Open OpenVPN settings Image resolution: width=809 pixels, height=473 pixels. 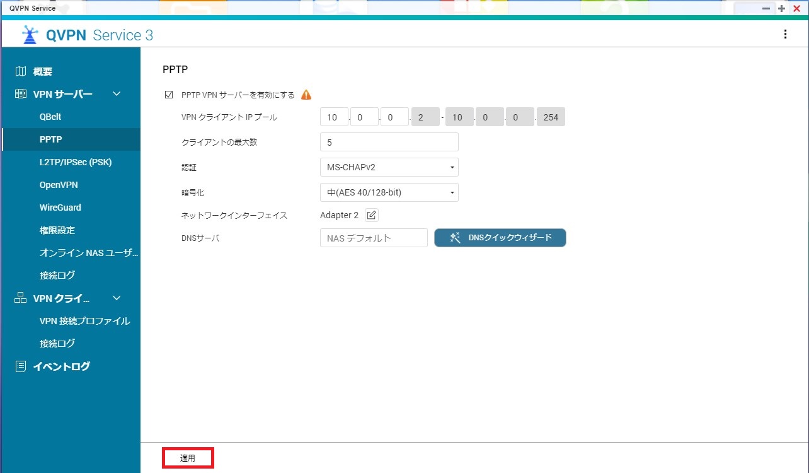tap(70, 185)
